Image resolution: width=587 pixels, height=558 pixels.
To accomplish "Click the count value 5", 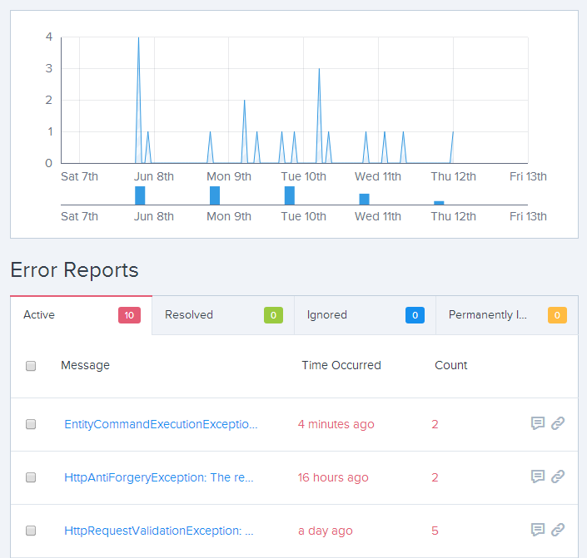I will pos(435,531).
